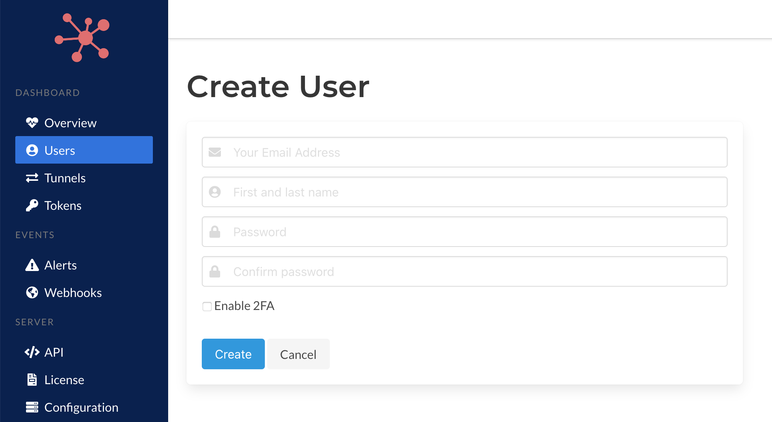Click the user circle icon beside Users
The height and width of the screenshot is (422, 772).
point(32,150)
